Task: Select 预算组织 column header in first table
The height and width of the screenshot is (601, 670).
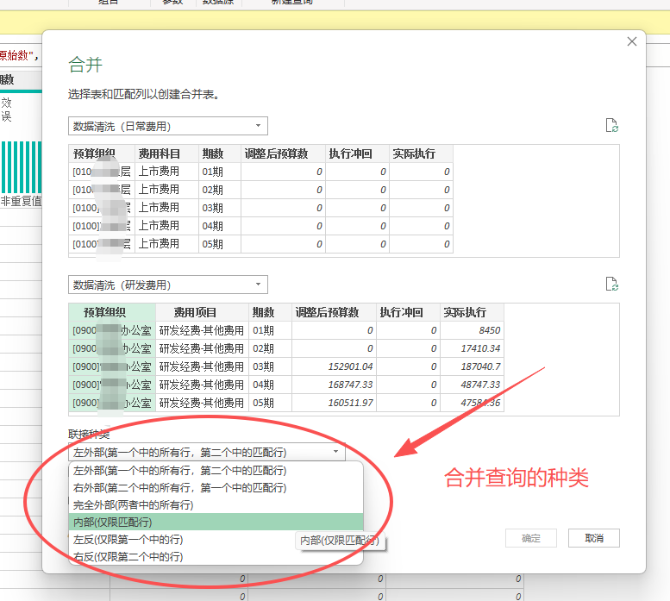Action: [x=102, y=153]
